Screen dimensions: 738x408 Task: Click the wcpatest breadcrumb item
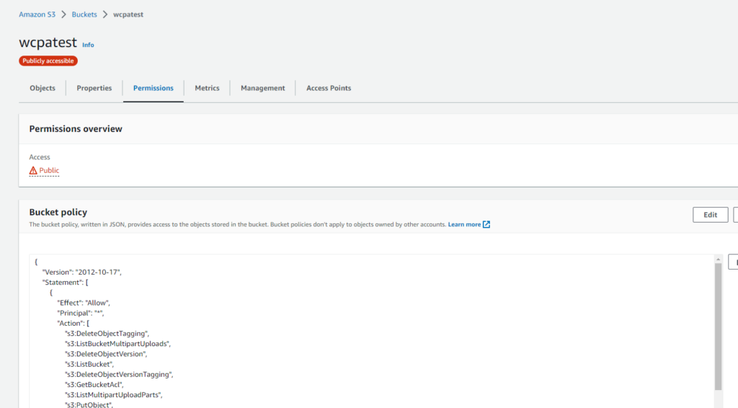(x=128, y=14)
